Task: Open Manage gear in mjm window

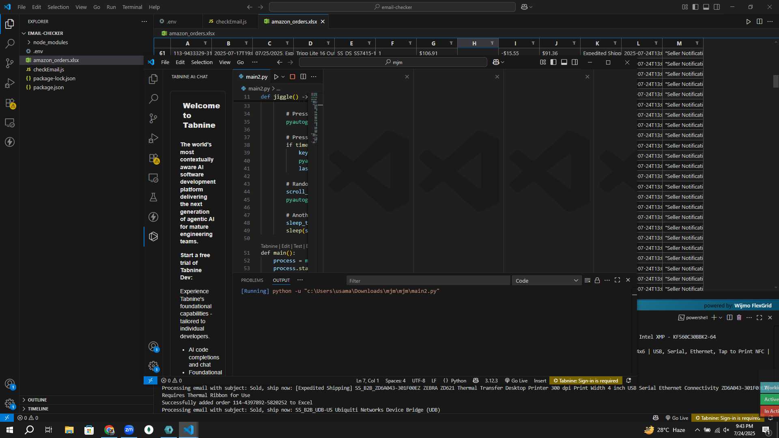Action: pos(153,366)
